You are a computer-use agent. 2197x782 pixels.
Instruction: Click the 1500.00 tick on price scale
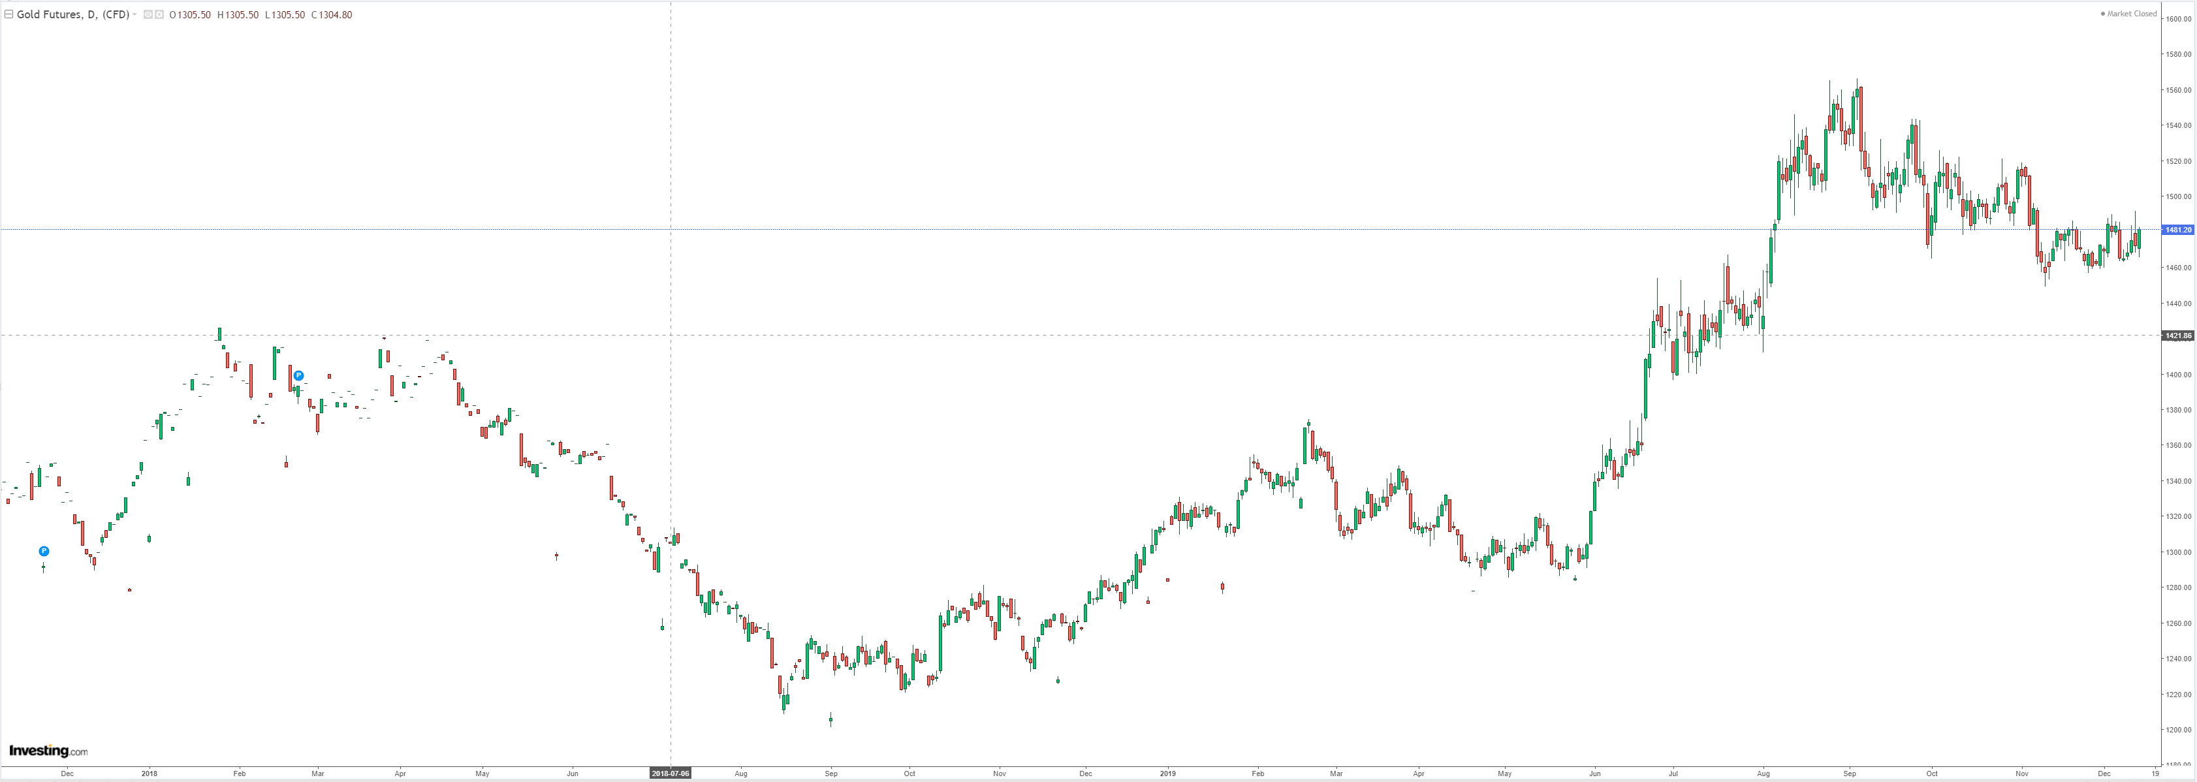2179,197
